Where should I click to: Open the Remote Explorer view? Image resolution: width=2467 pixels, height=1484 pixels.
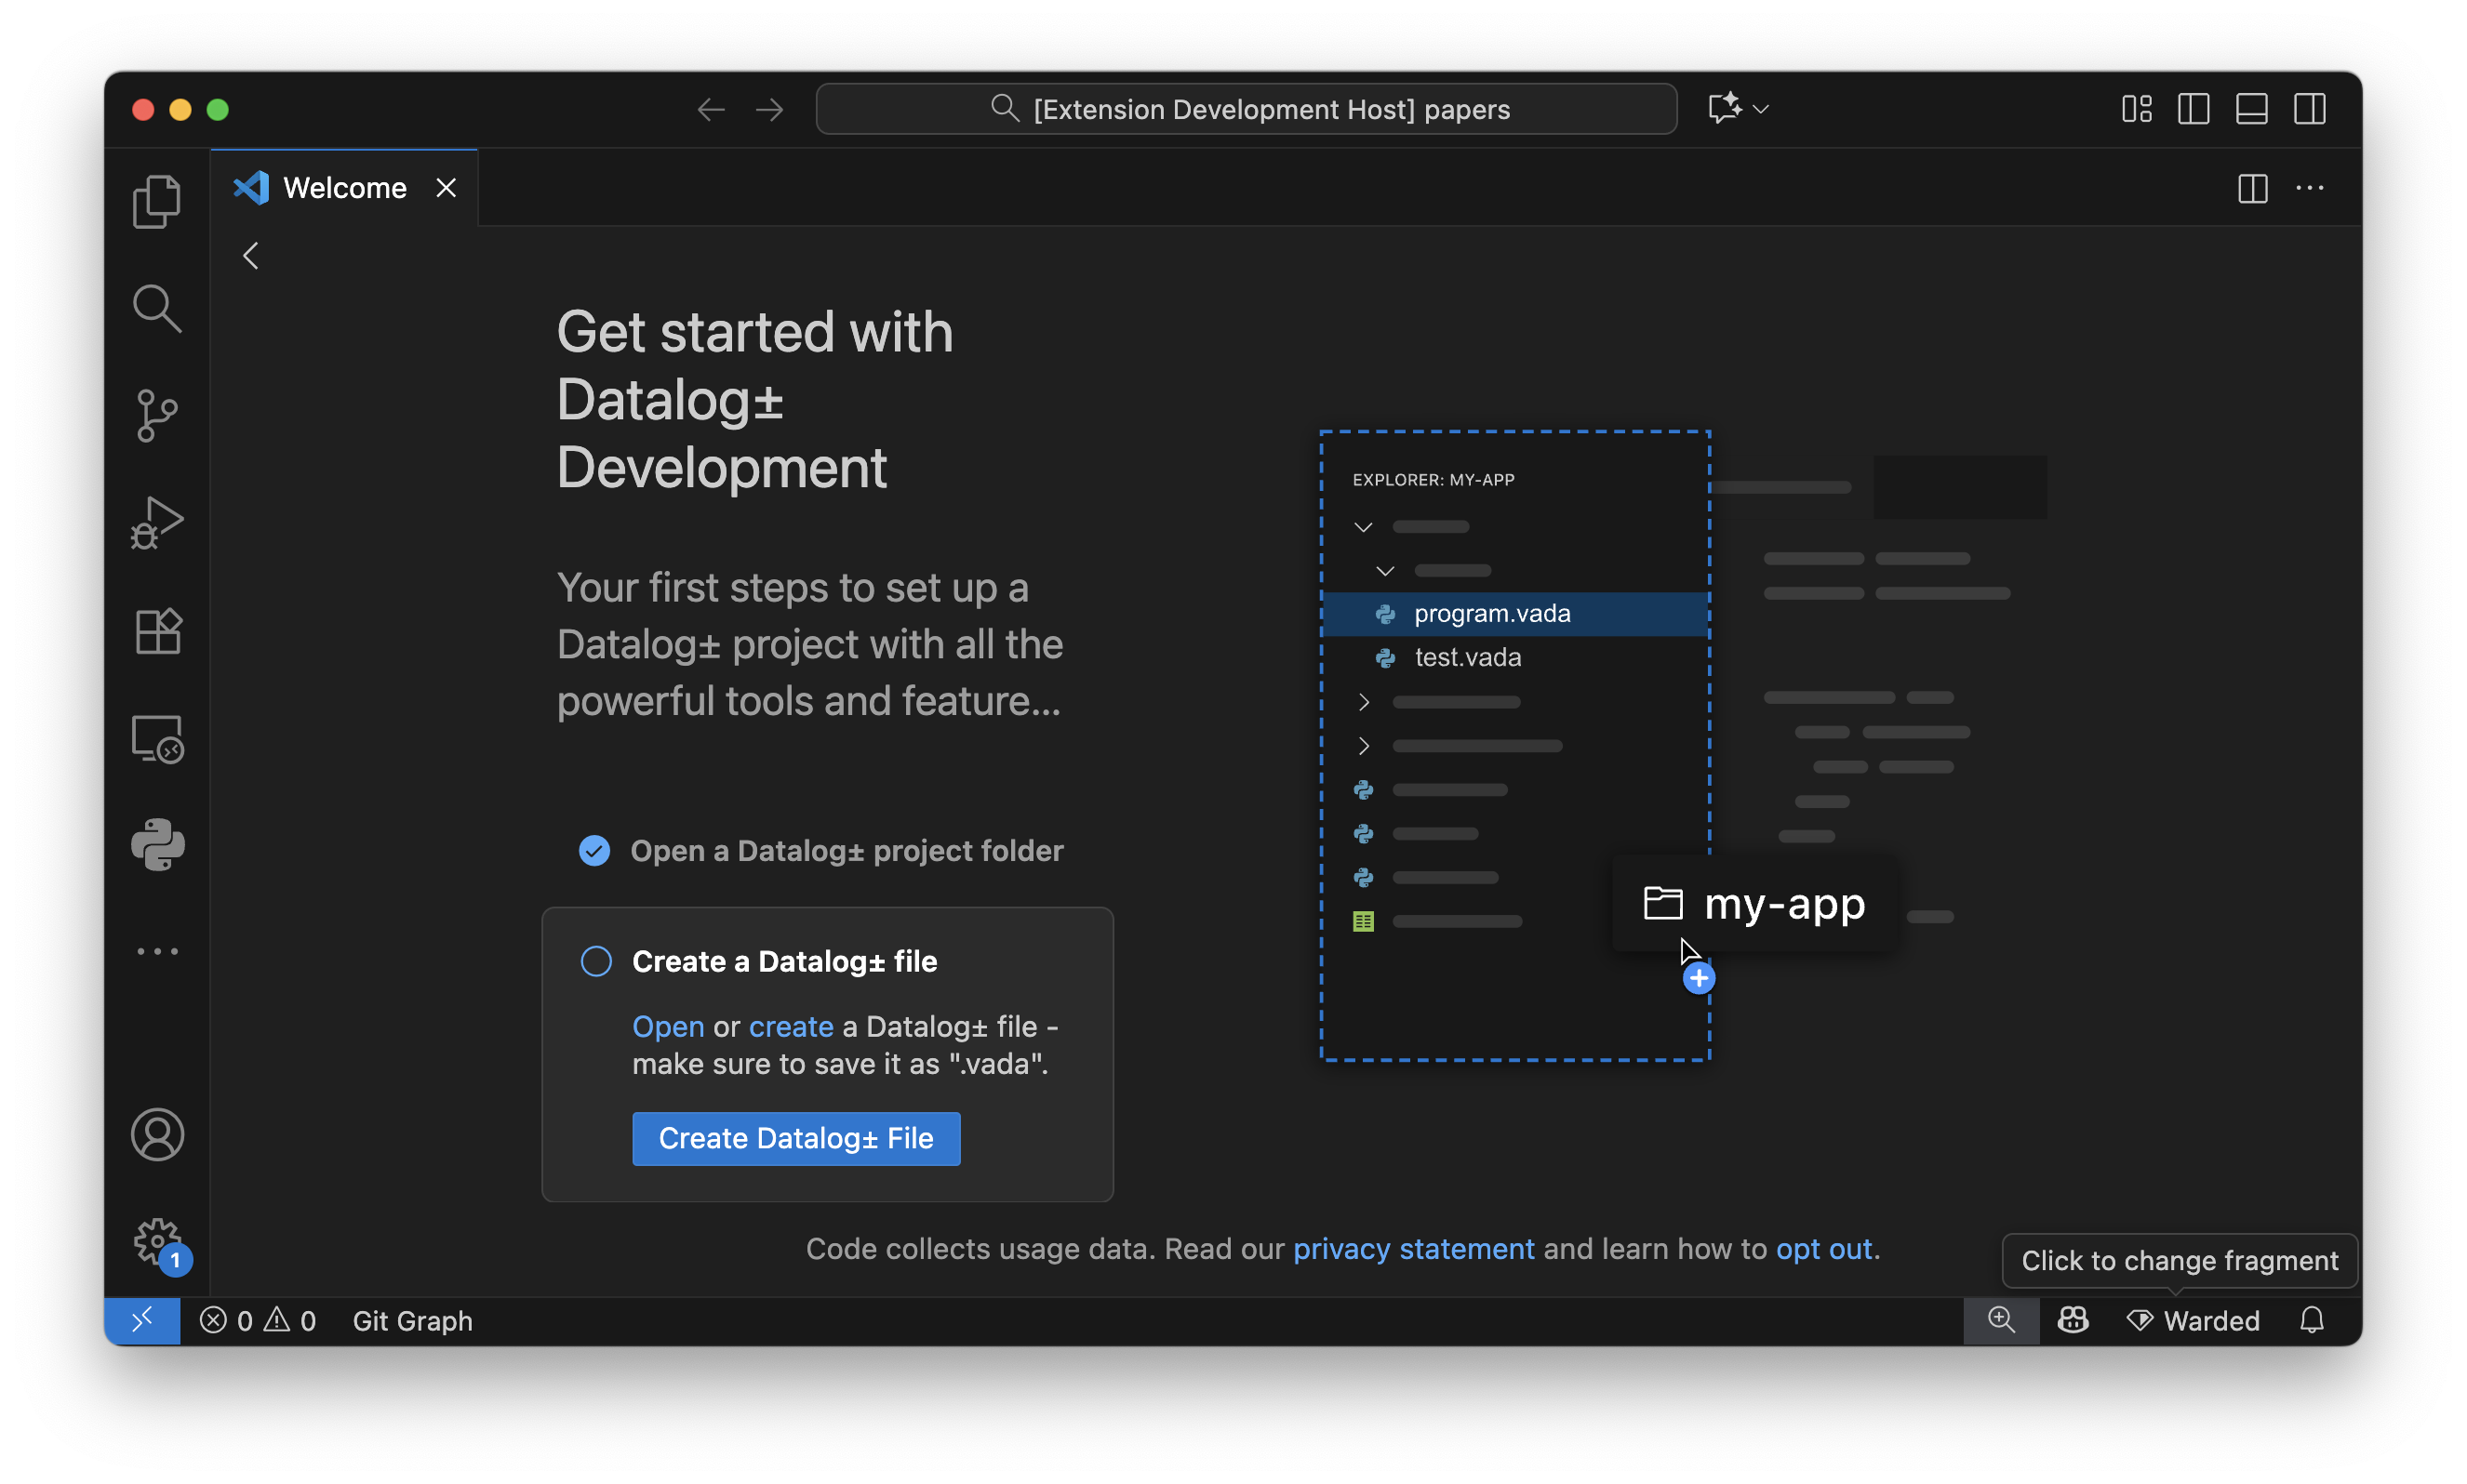coord(157,739)
